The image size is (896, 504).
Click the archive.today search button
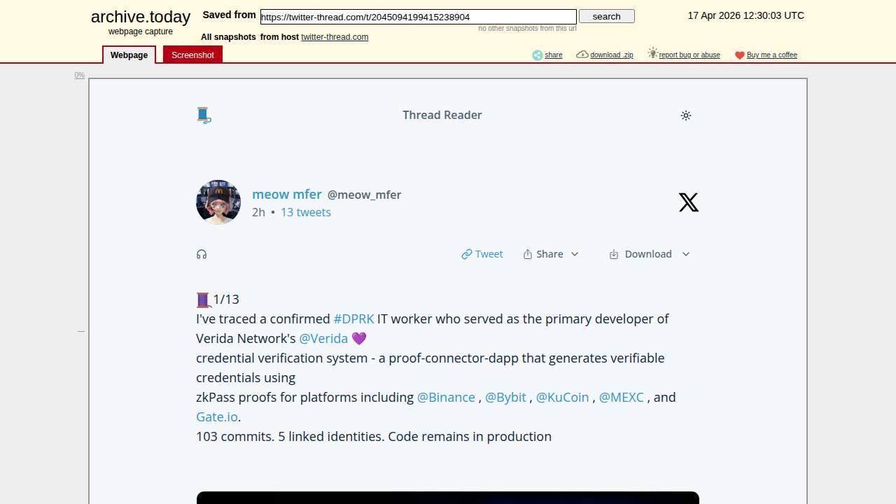(x=607, y=16)
